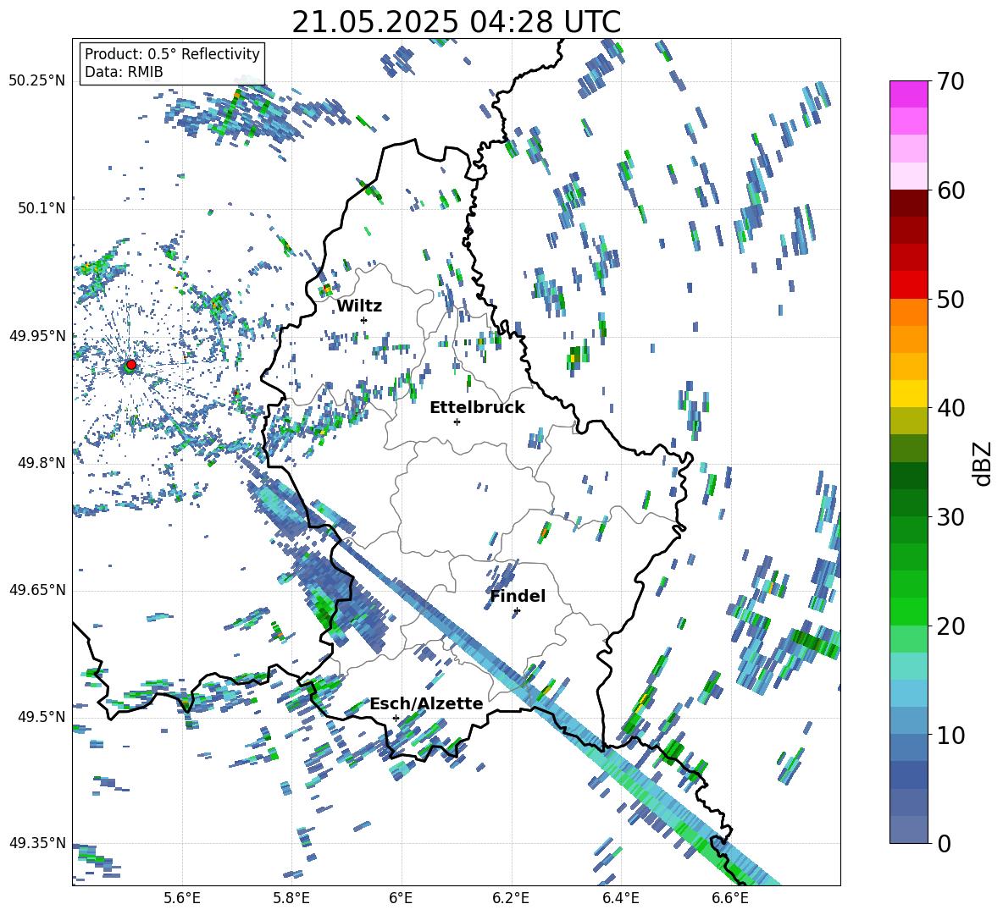
Task: Click the 70 value on colorbar
Action: coord(950,81)
